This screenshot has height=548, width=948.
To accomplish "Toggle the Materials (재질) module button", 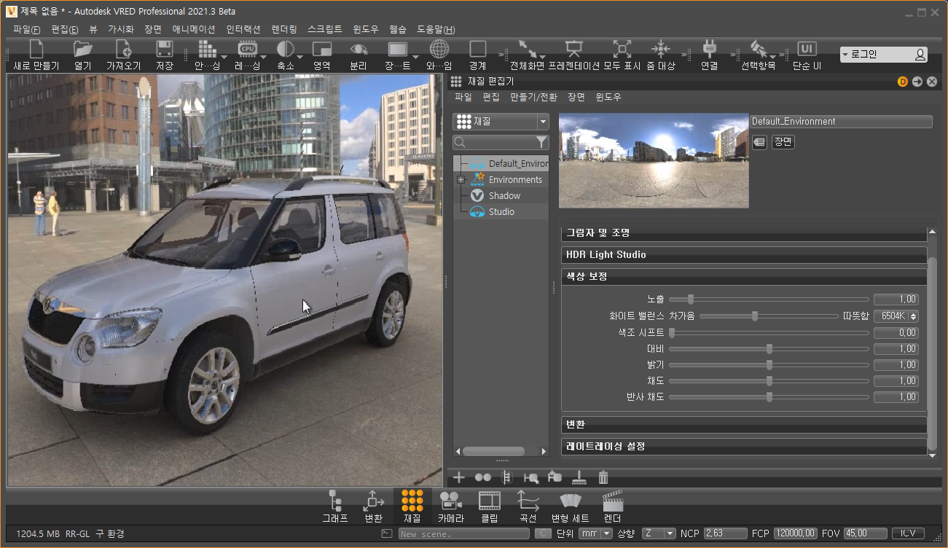I will pyautogui.click(x=412, y=506).
